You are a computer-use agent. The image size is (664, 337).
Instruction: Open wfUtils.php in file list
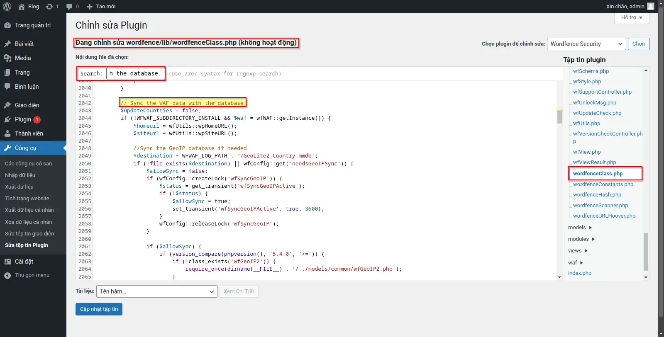coord(586,124)
